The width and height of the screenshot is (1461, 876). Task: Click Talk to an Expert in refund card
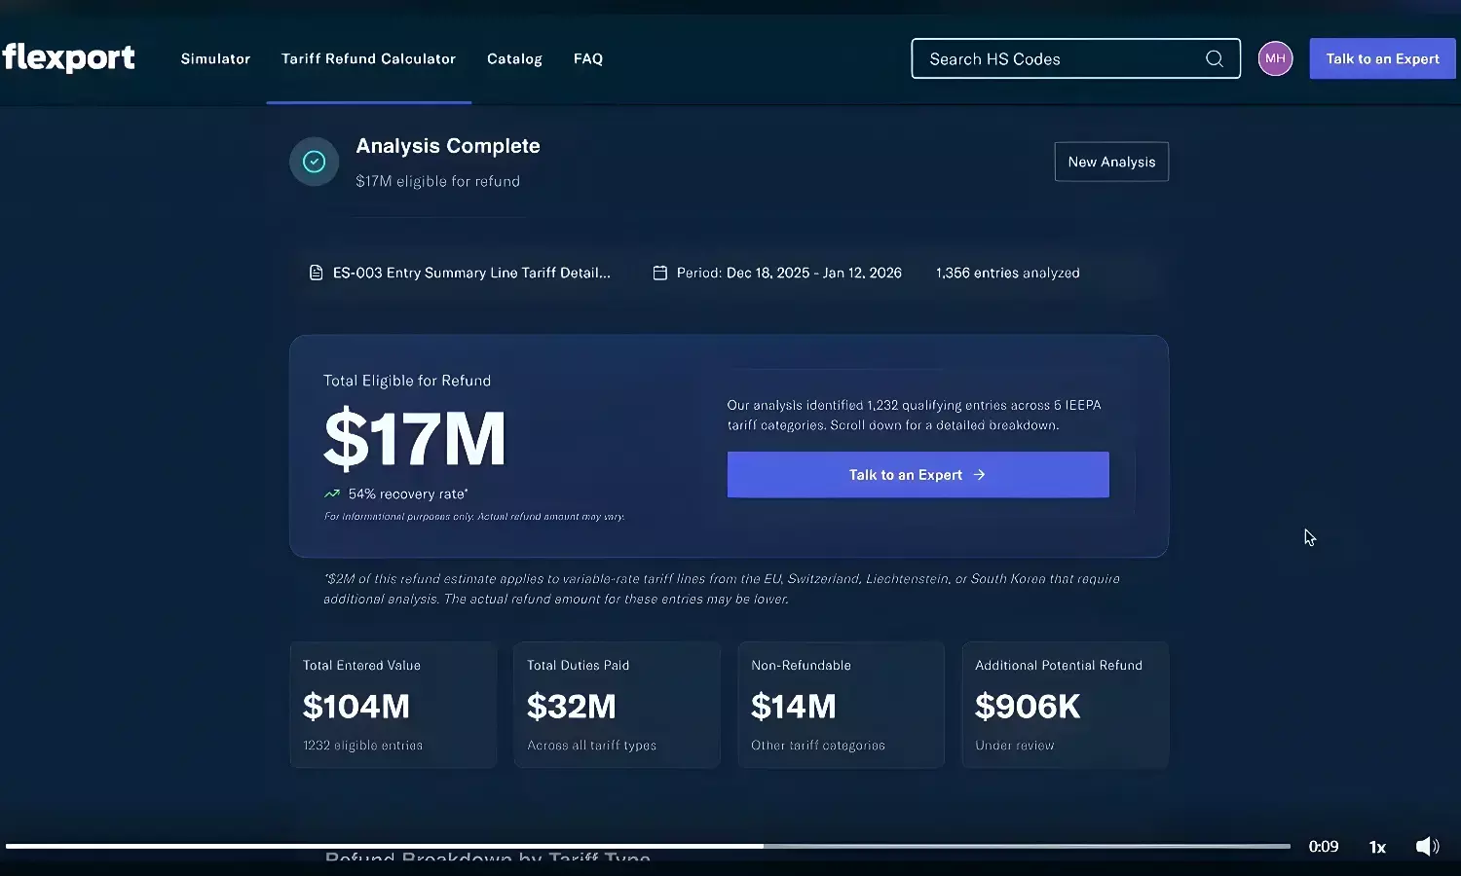point(918,475)
